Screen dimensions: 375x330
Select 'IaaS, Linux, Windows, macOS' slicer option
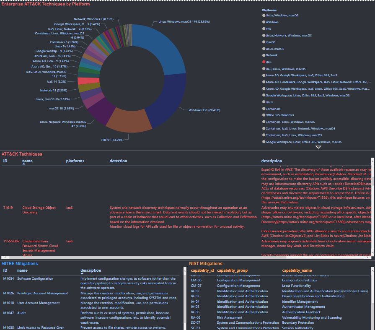pos(284,69)
